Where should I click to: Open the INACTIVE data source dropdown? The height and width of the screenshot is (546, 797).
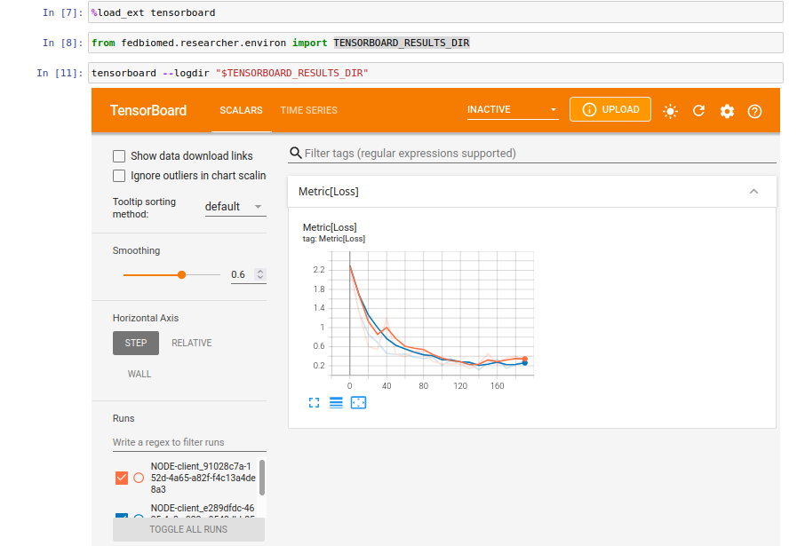tap(512, 108)
